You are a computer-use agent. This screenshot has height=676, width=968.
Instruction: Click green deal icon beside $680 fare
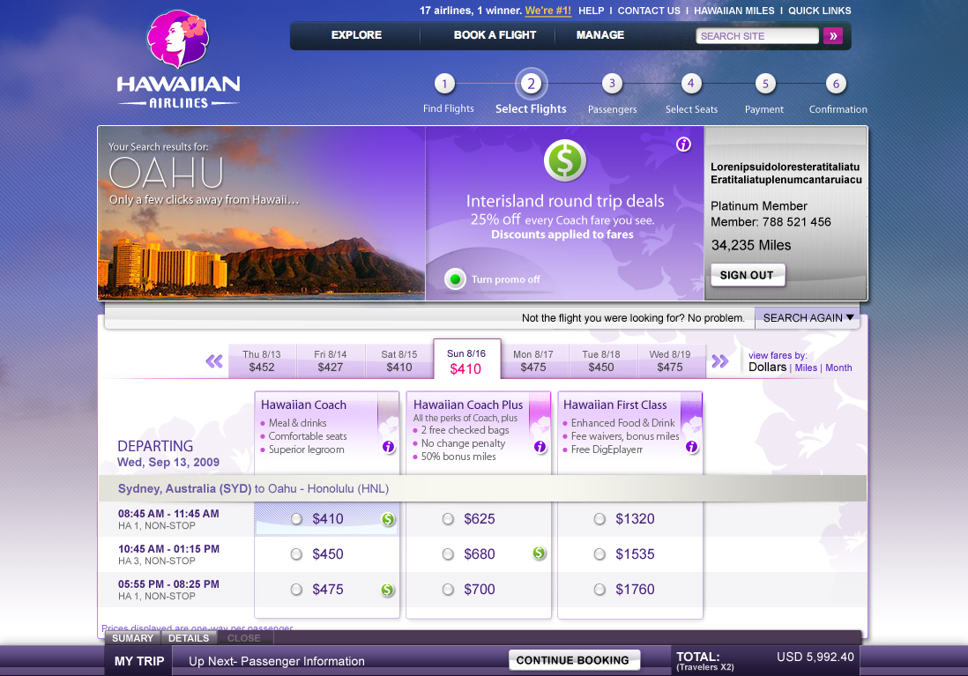pyautogui.click(x=539, y=553)
